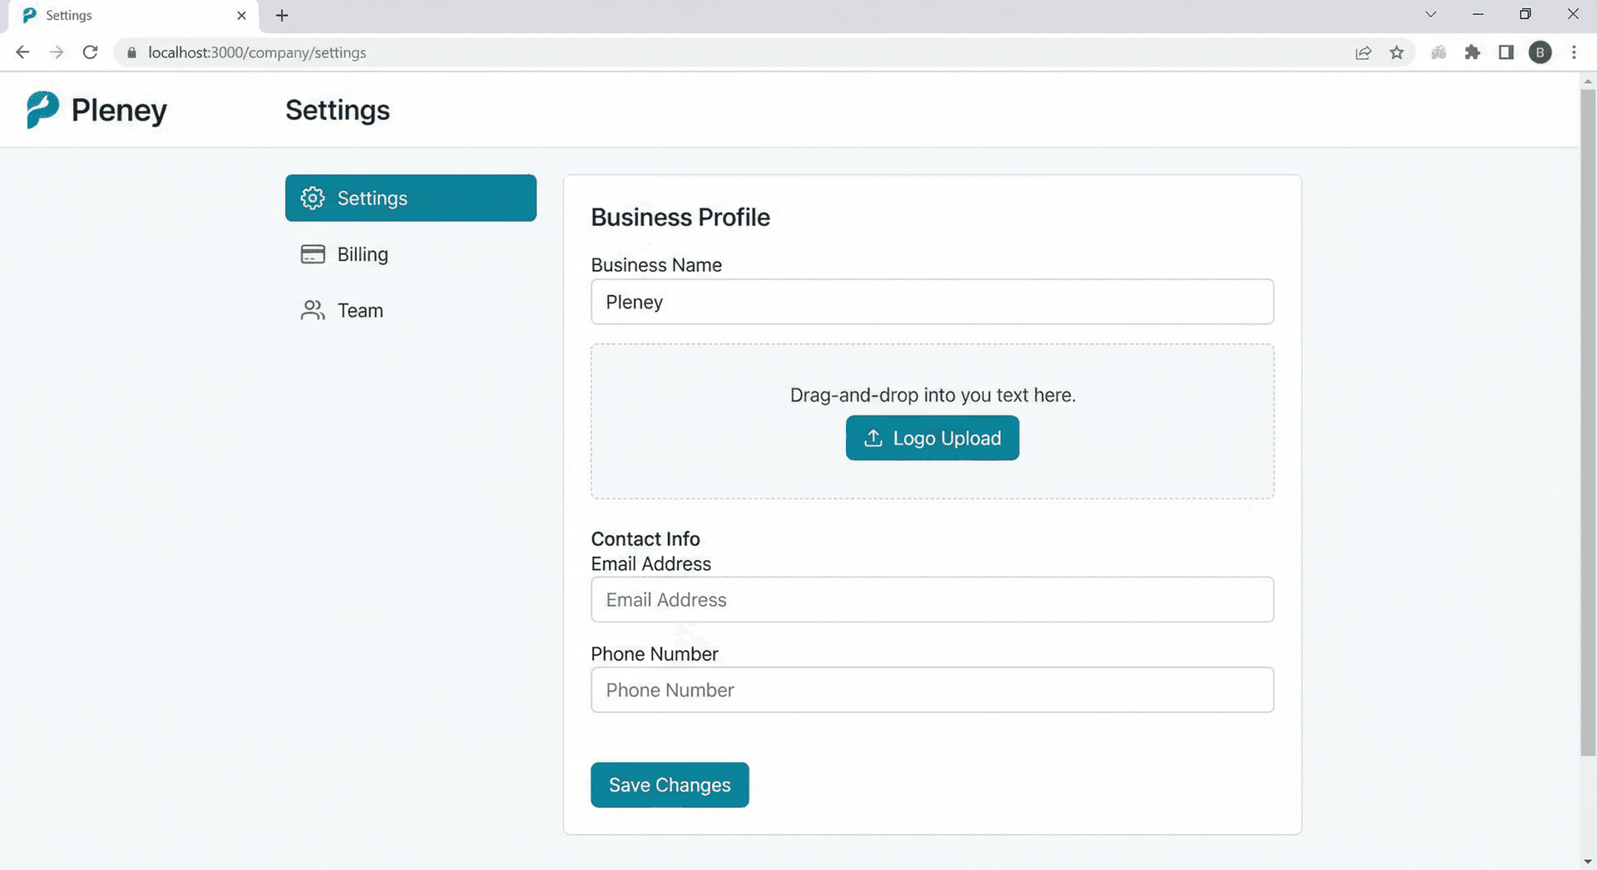
Task: Select the Phone Number input field
Action: pyautogui.click(x=932, y=690)
